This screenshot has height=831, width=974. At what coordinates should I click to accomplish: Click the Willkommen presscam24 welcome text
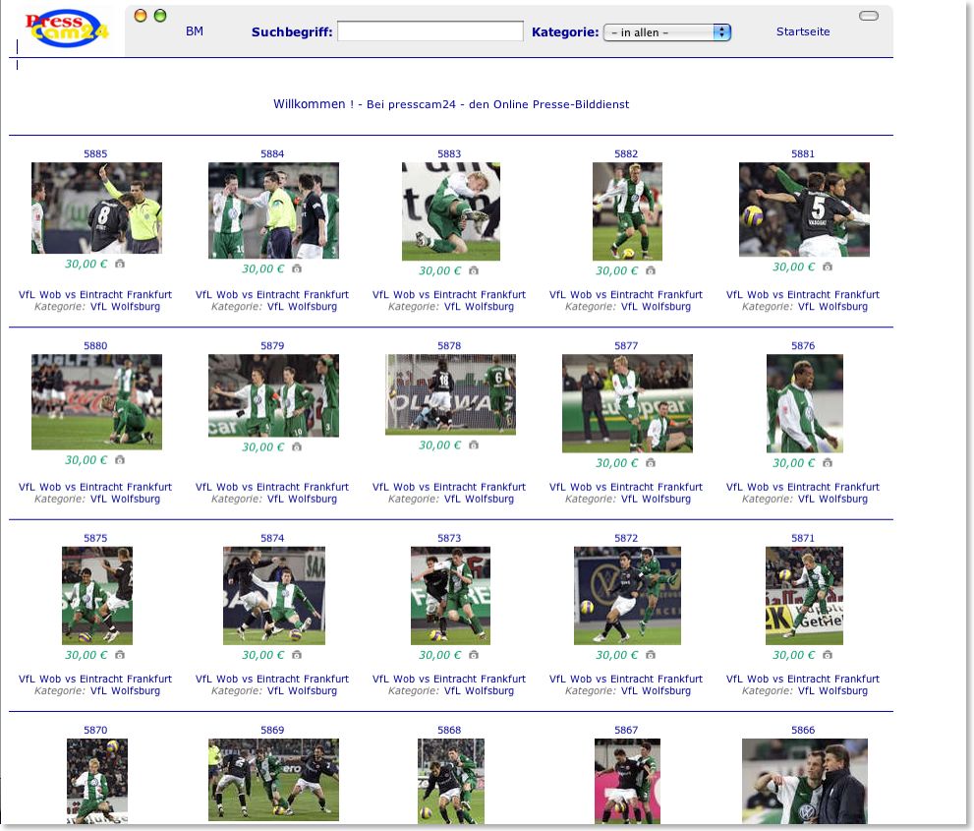[451, 104]
